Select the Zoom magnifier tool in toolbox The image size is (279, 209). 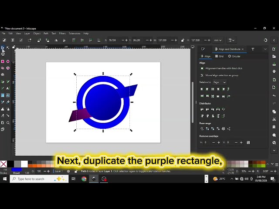coord(8,123)
